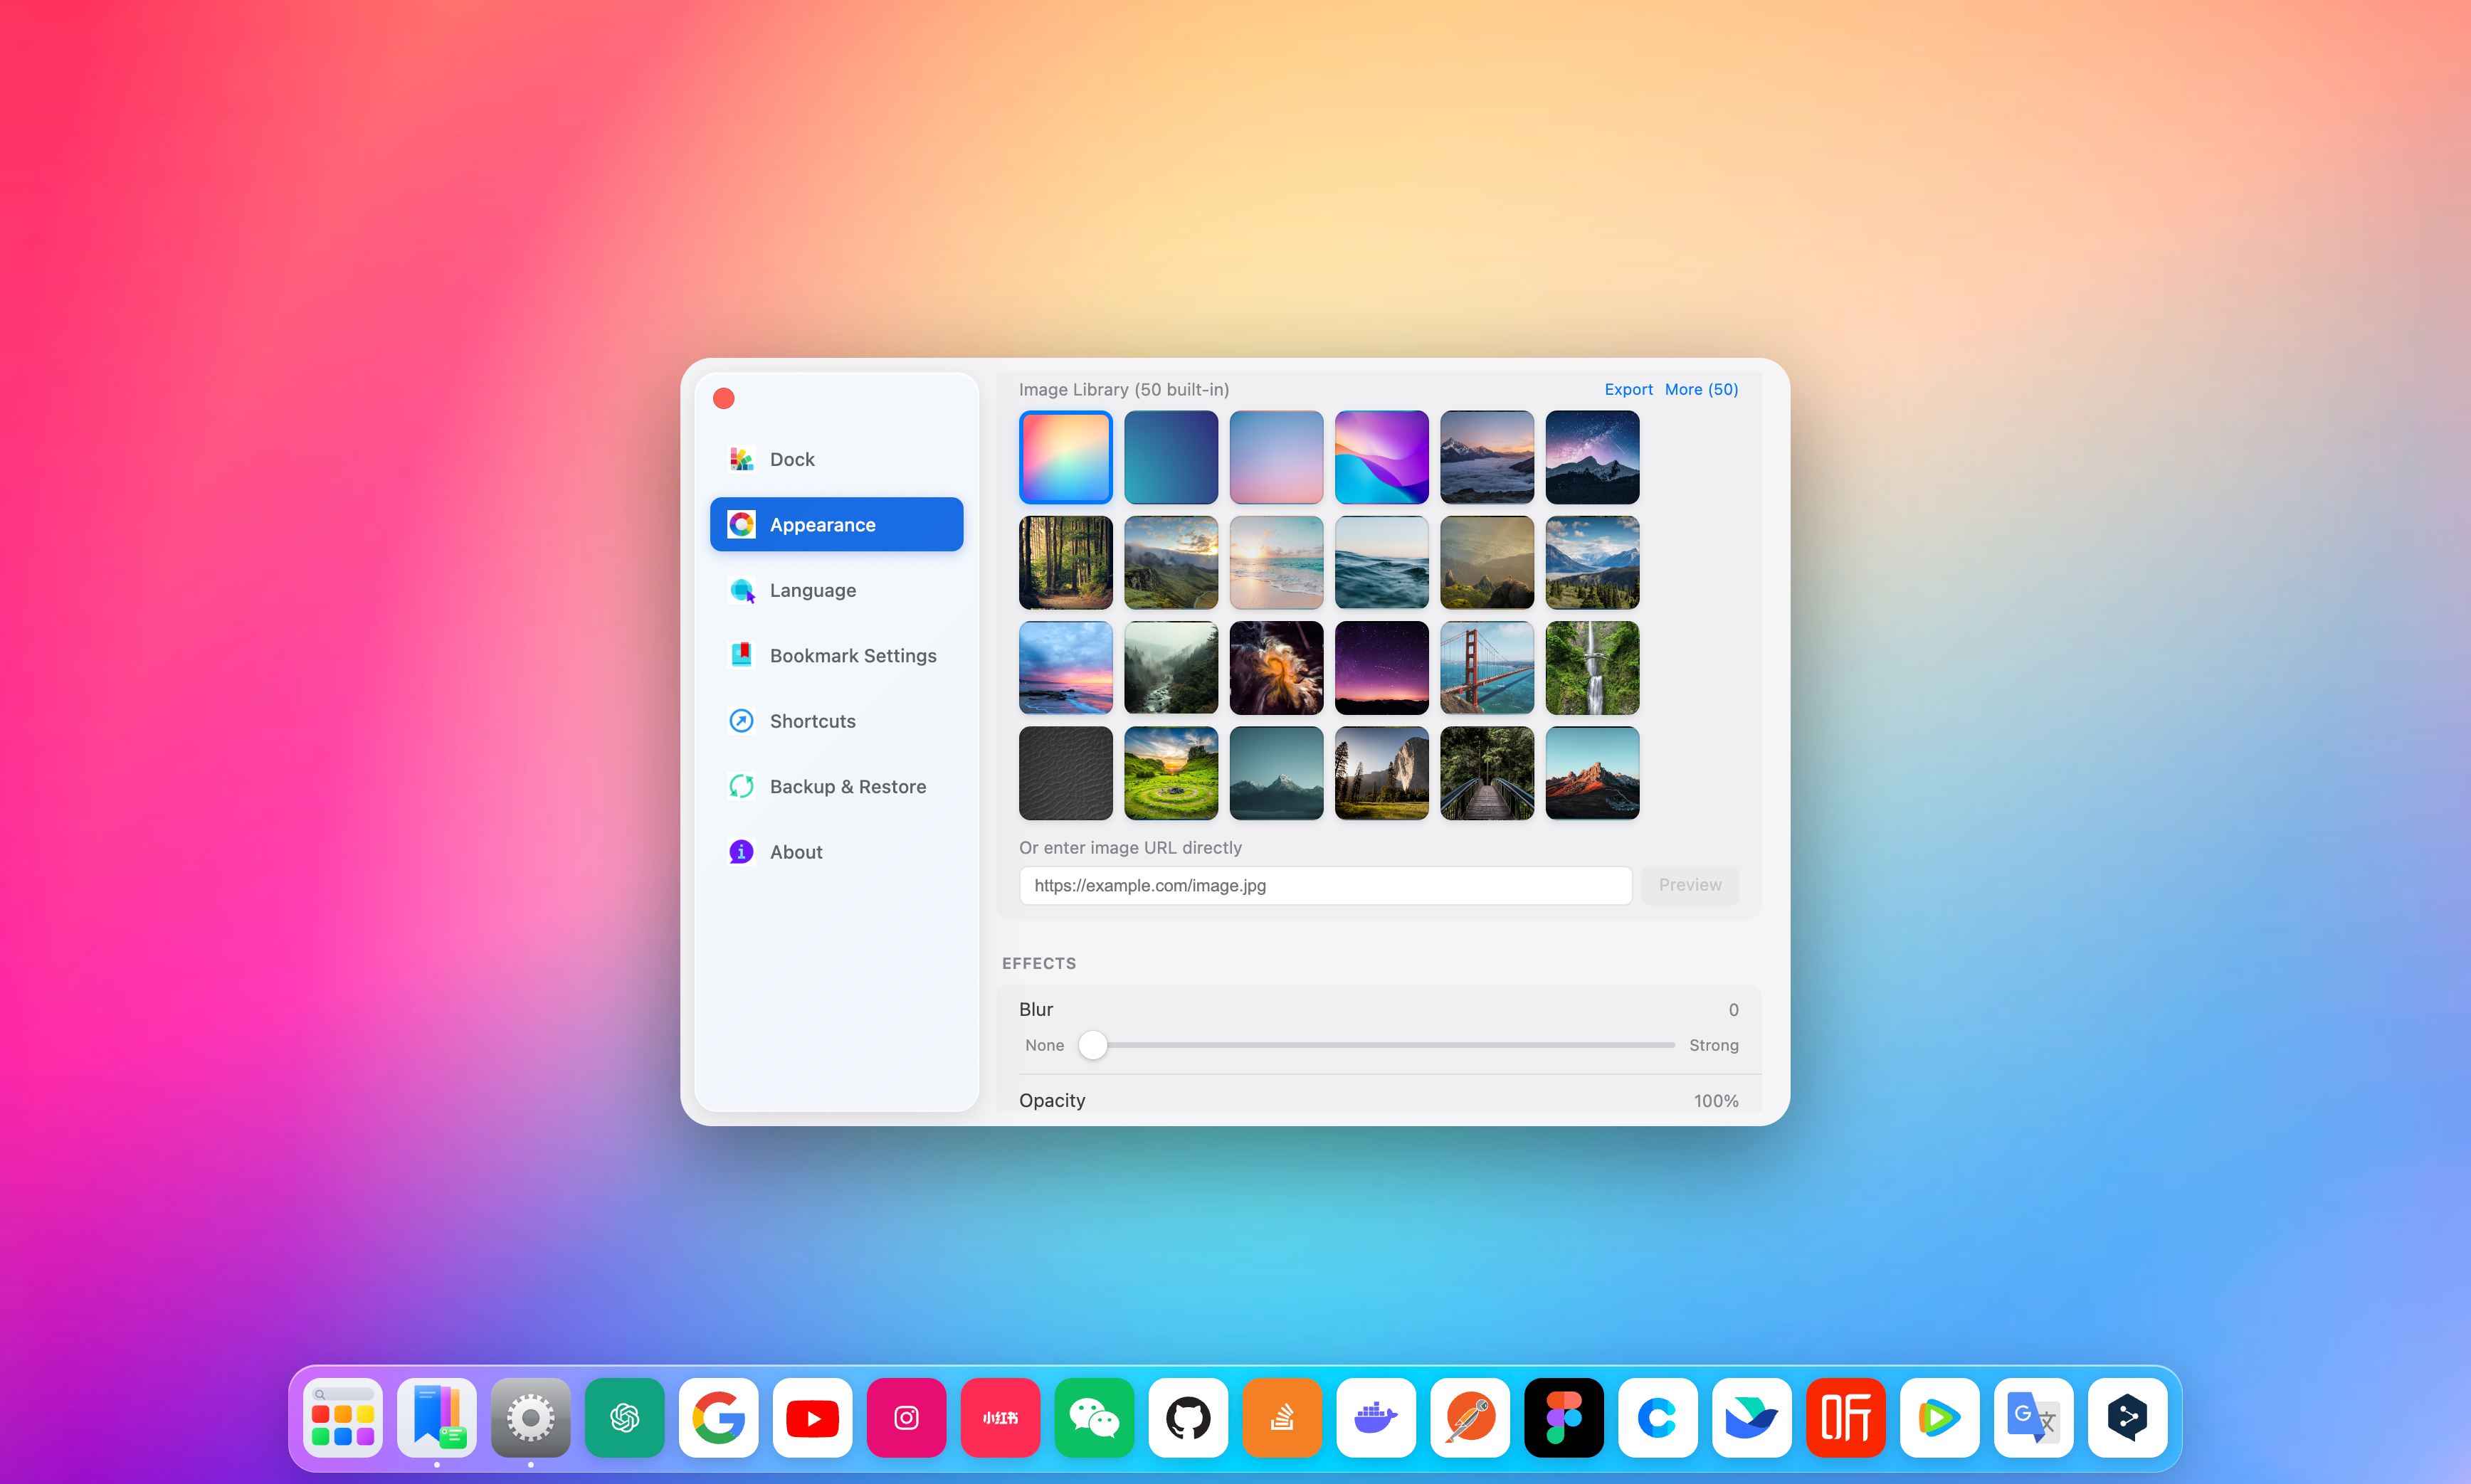2471x1484 pixels.
Task: Go to Bookmark Settings
Action: pos(836,655)
